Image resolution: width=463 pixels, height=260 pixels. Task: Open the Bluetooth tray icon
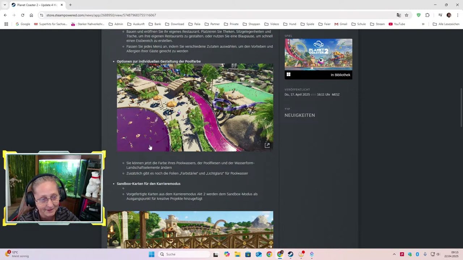pos(417,254)
